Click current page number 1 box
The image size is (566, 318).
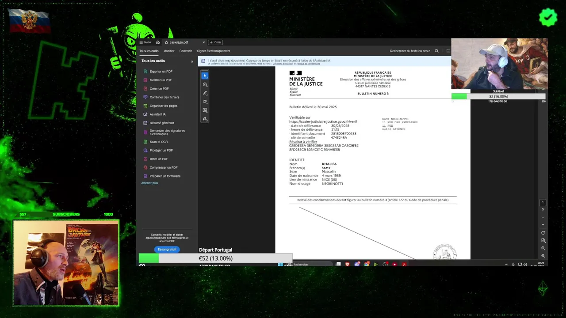click(x=543, y=203)
